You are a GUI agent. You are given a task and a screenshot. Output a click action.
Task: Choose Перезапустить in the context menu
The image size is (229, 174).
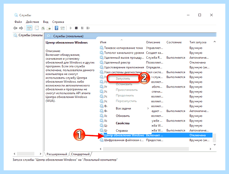coord(126,101)
